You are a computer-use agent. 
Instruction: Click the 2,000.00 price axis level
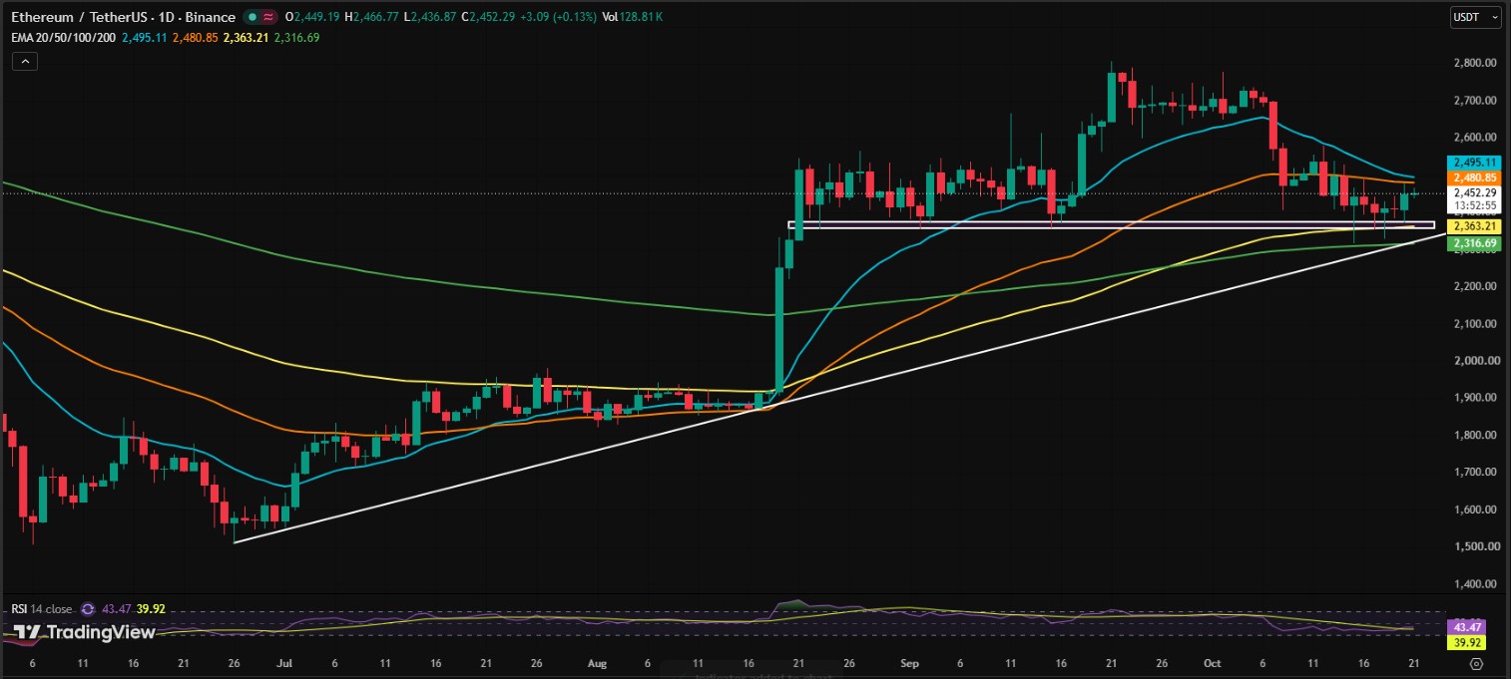pos(1474,361)
